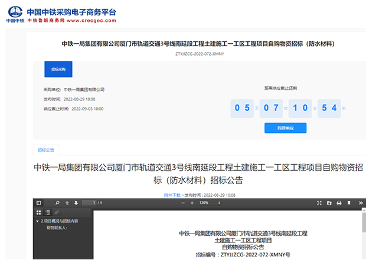Screen dimensions: 366x260
Task: Show document outline in sidebar
Action: click(x=48, y=212)
